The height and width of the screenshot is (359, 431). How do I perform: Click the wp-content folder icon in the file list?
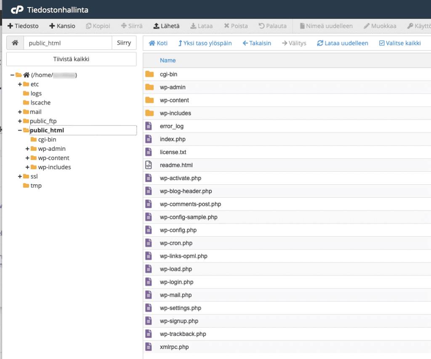[x=149, y=100]
